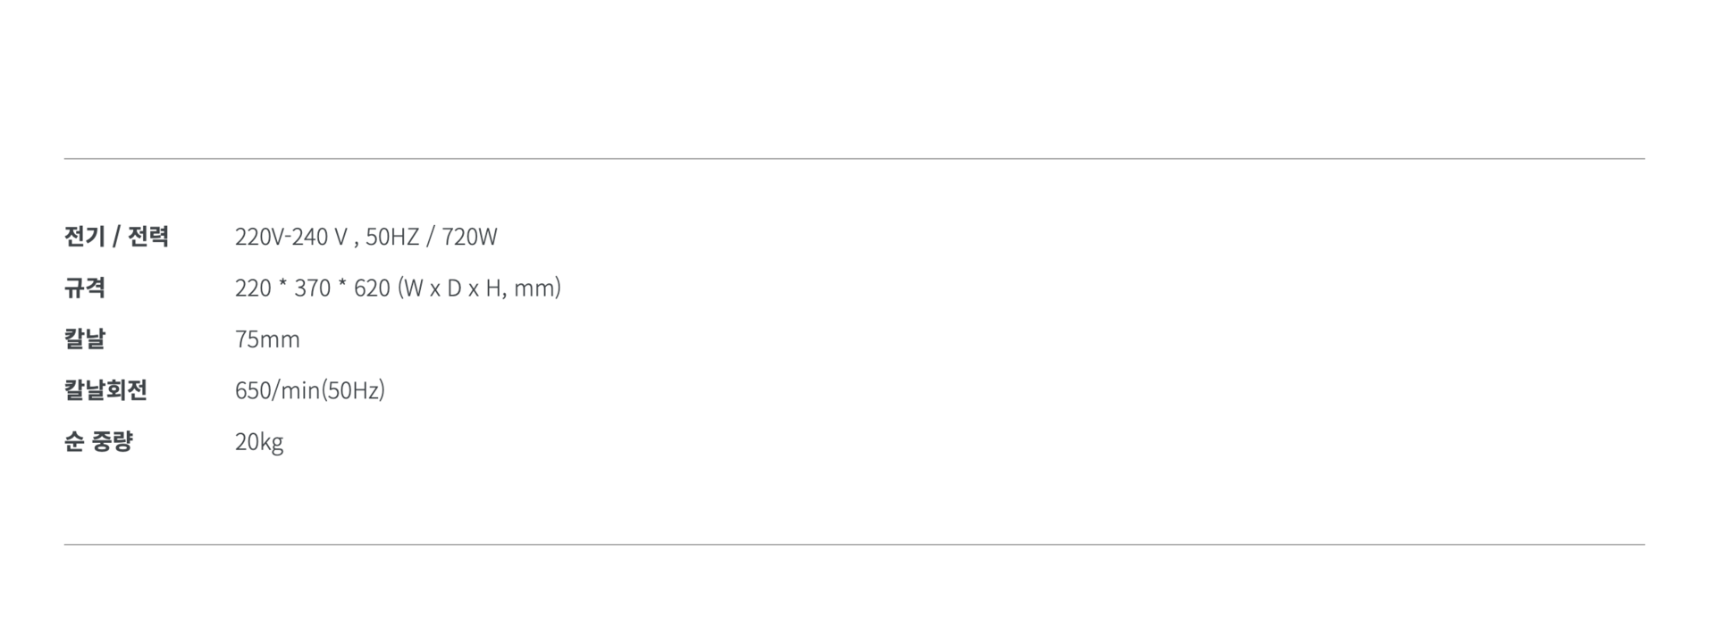Click the 75mm blade size value
This screenshot has height=635, width=1715.
coord(267,339)
